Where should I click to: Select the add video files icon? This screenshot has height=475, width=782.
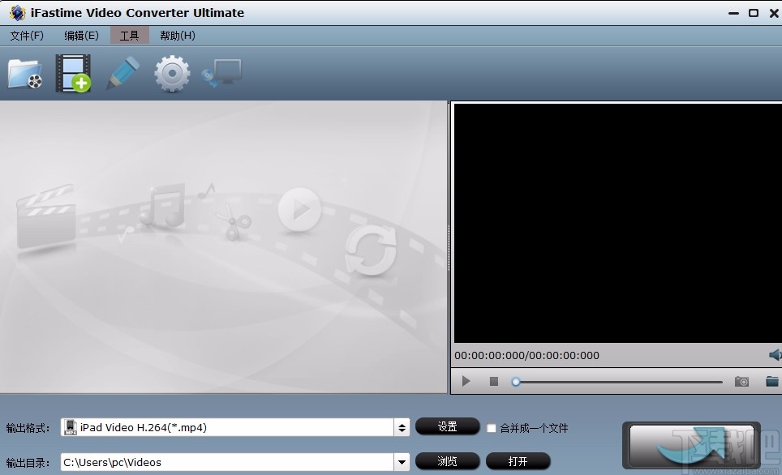point(73,73)
